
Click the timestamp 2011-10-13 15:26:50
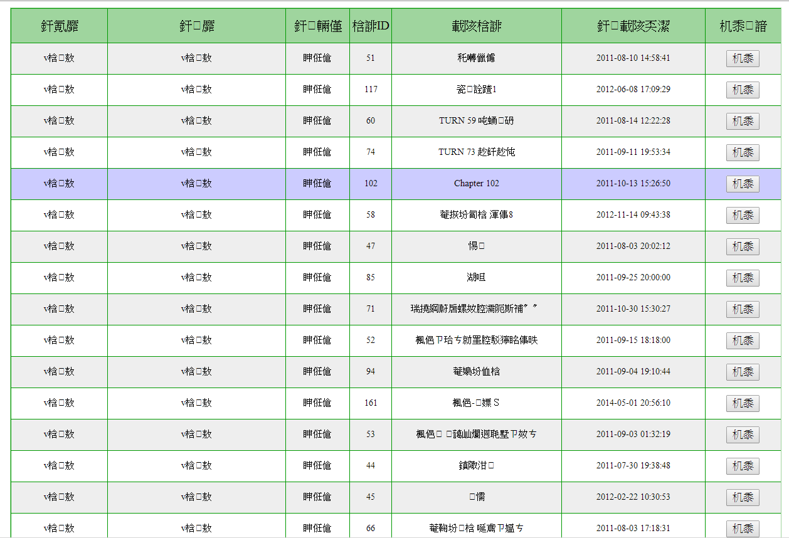coord(633,184)
